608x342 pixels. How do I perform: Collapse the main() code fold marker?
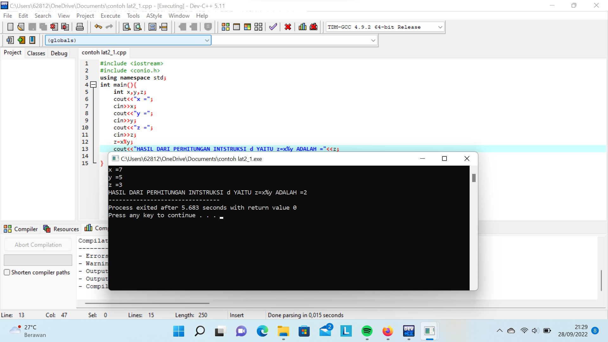pos(93,85)
